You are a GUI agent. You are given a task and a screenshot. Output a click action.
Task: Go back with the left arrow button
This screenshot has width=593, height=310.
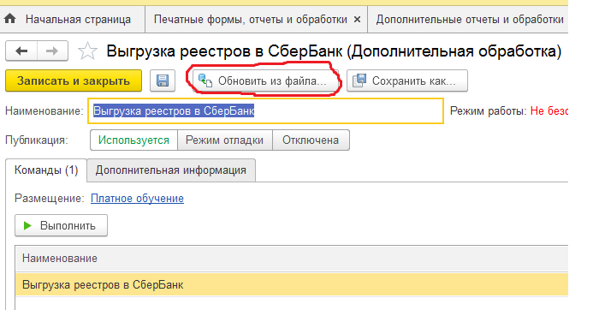(x=21, y=51)
